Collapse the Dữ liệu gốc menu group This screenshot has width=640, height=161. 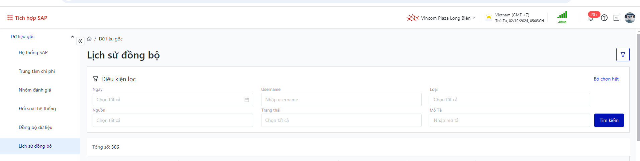[x=72, y=37]
